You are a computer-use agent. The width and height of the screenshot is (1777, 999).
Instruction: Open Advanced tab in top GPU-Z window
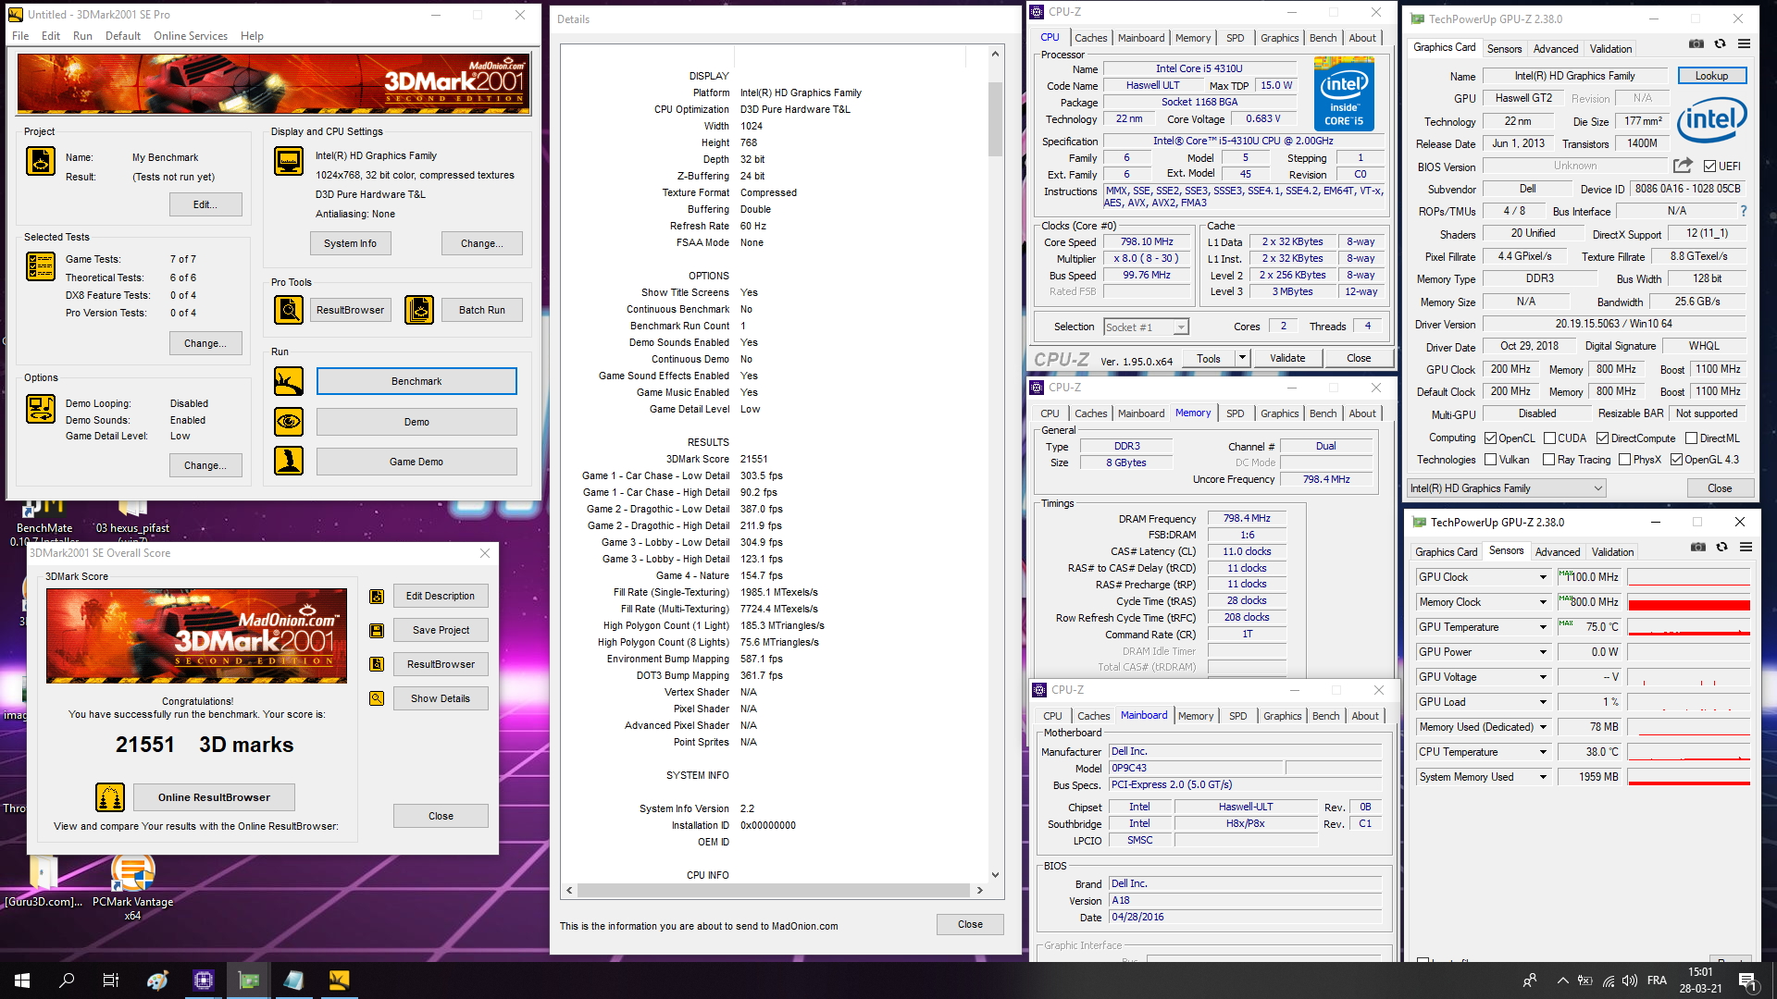click(x=1556, y=49)
